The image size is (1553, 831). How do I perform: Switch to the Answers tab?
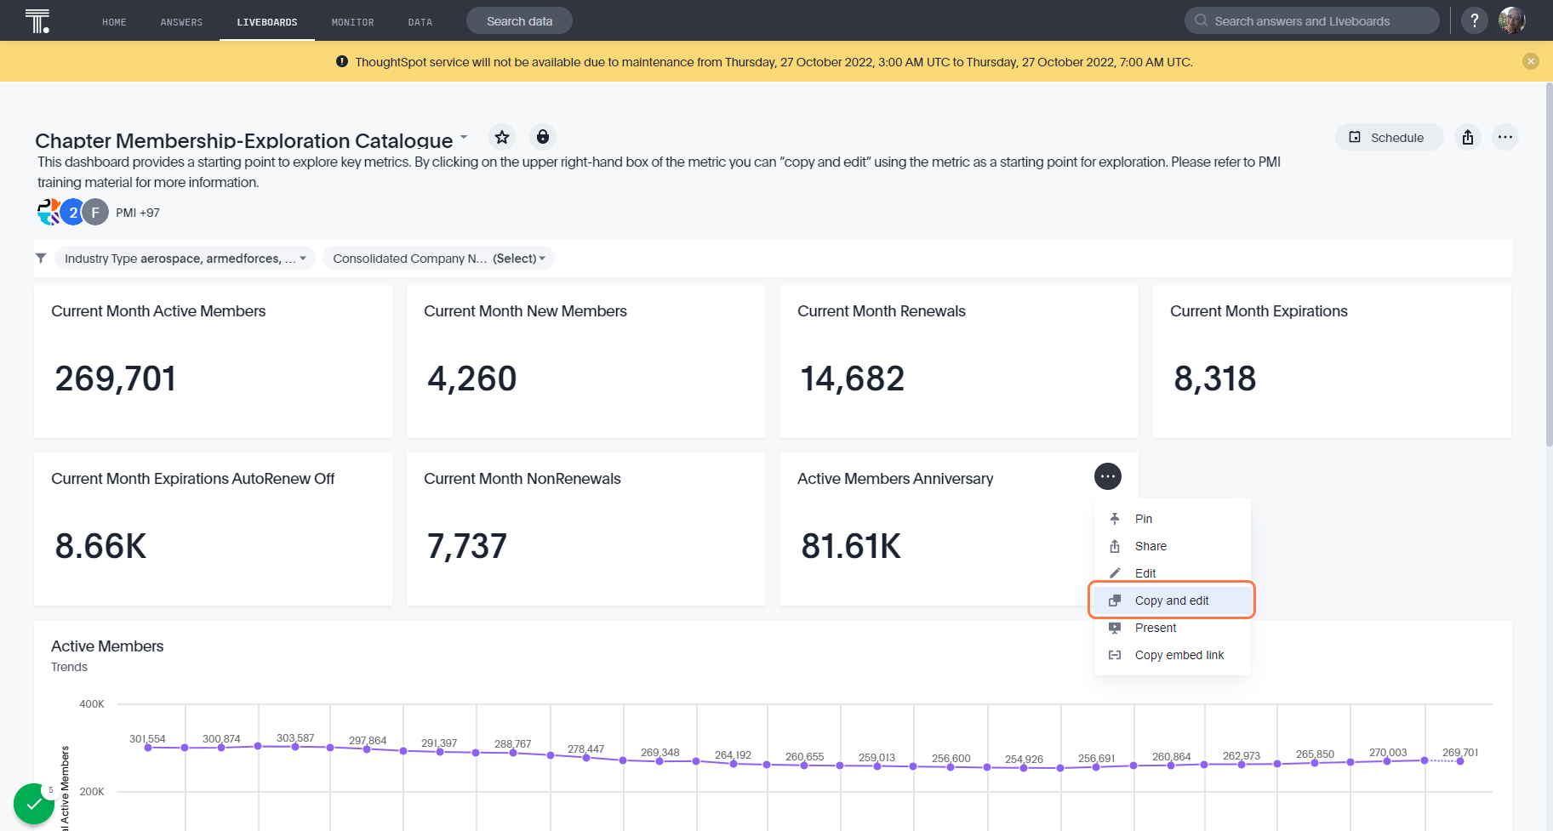pos(181,22)
